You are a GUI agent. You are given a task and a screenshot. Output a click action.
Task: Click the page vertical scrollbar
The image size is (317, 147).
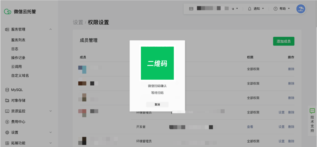[x=316, y=13]
